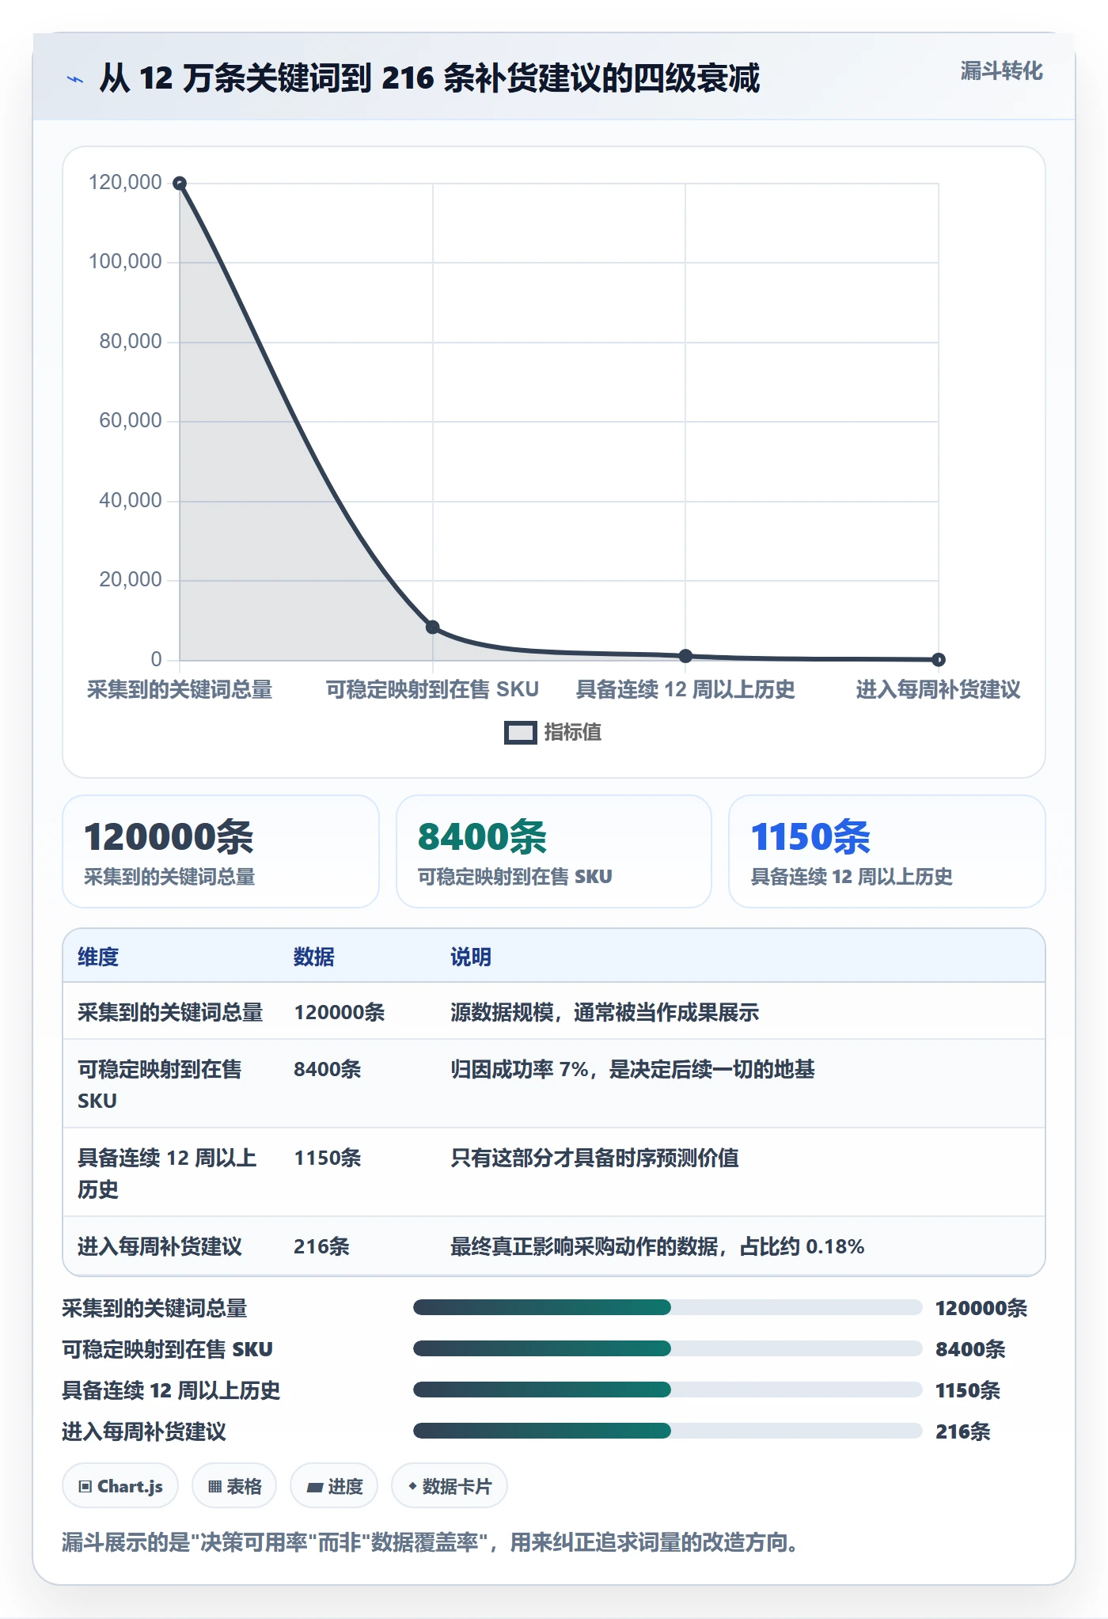Click the 数据 column header
This screenshot has width=1108, height=1619.
click(x=314, y=957)
